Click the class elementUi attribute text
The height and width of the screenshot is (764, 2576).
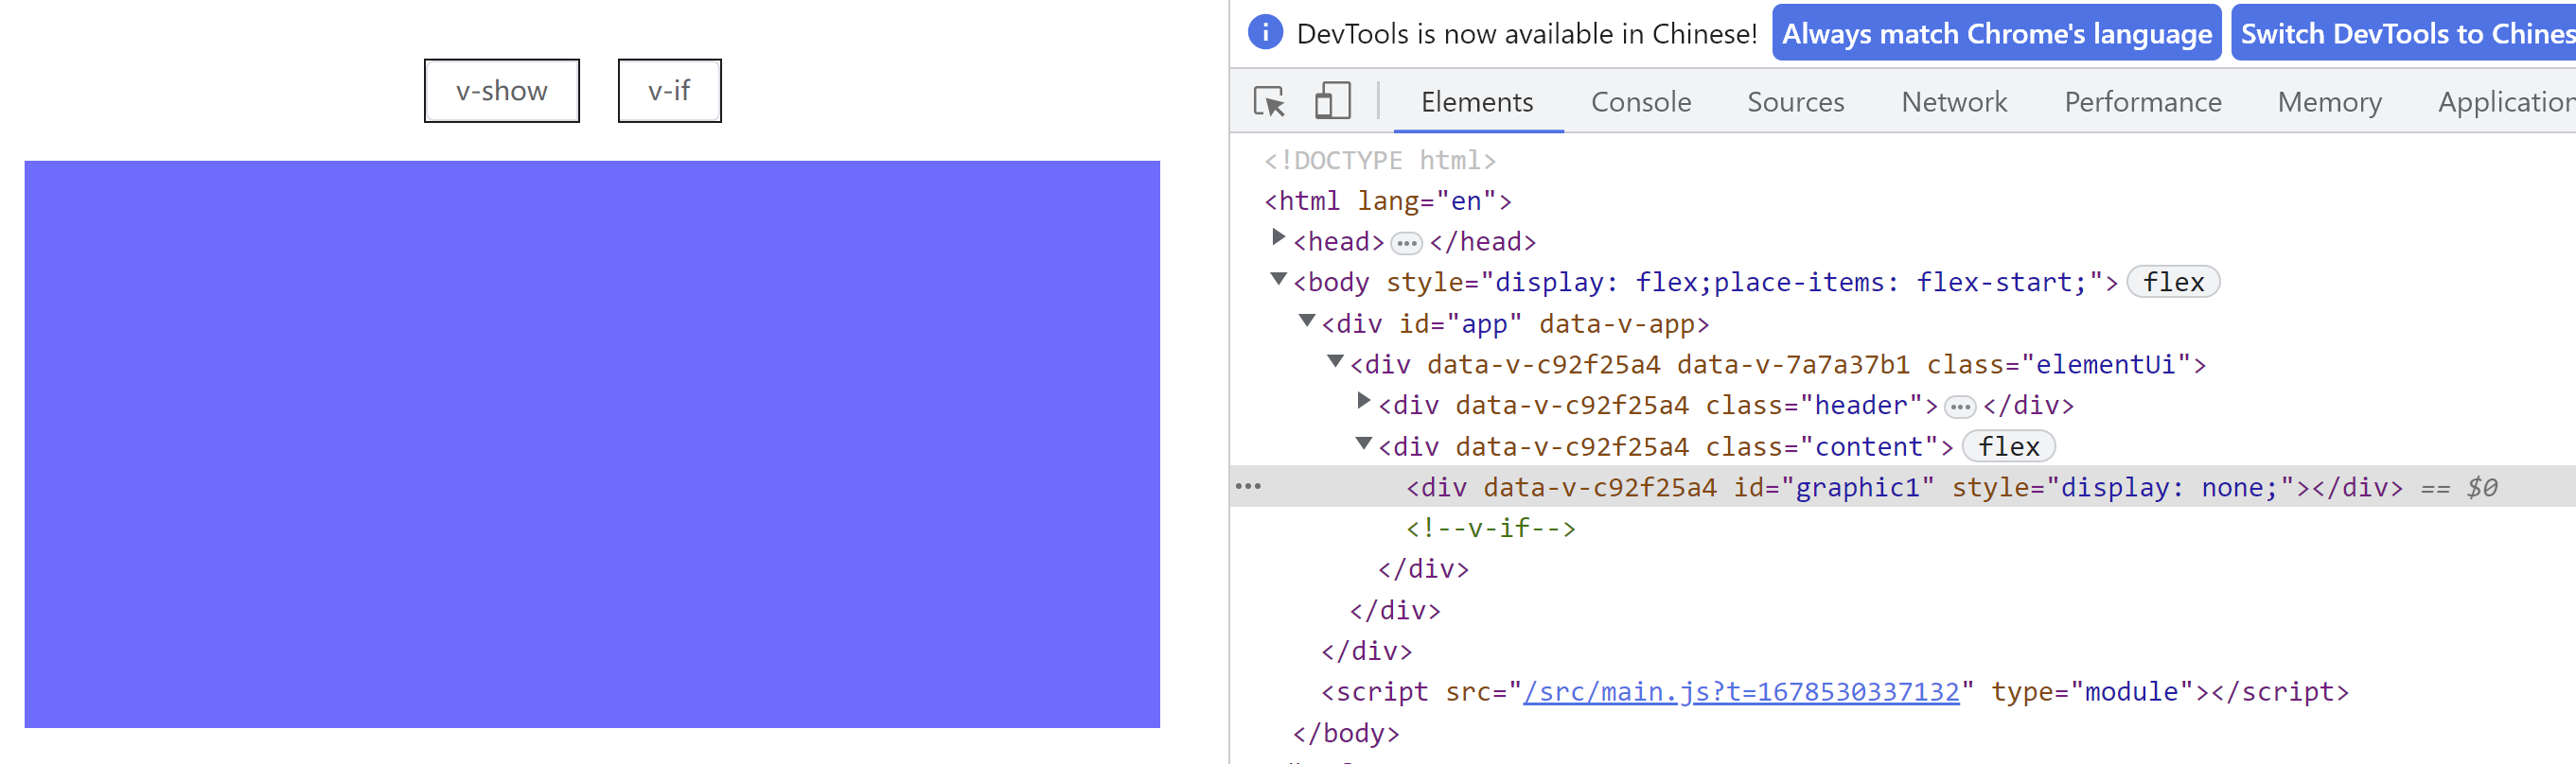pos(2058,365)
